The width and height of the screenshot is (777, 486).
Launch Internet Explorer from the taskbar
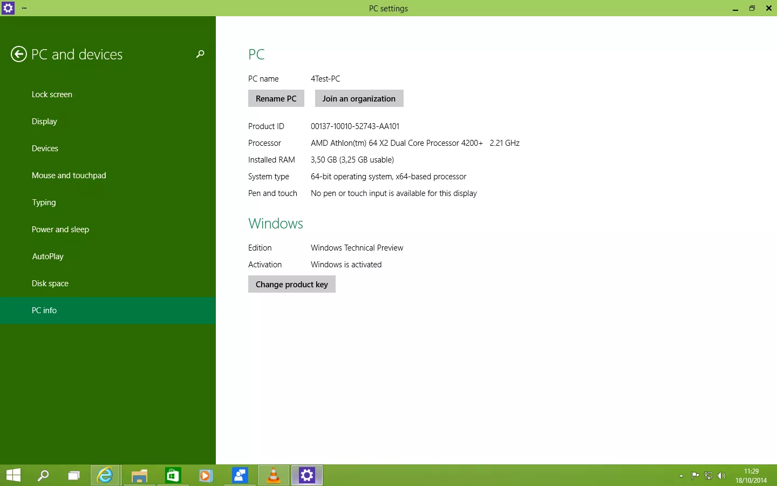[x=105, y=475]
